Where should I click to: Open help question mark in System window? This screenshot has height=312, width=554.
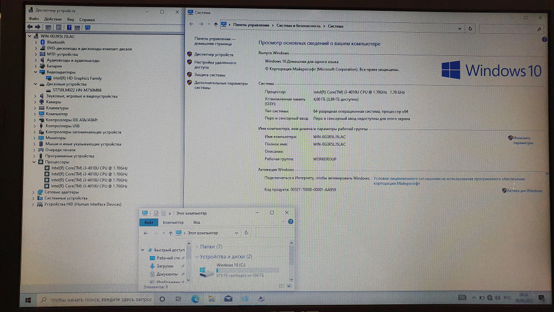545,39
